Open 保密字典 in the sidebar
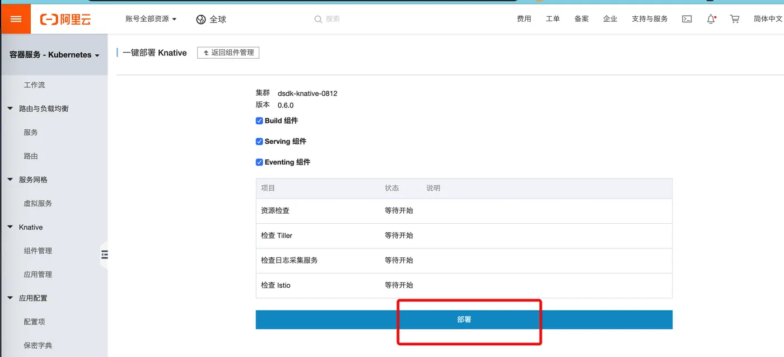The height and width of the screenshot is (357, 784). click(38, 346)
